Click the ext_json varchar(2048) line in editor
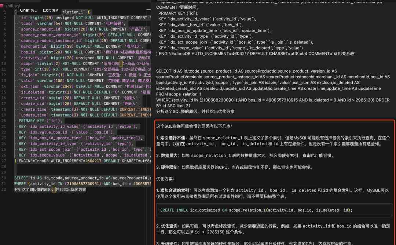 pyautogui.click(x=85, y=87)
